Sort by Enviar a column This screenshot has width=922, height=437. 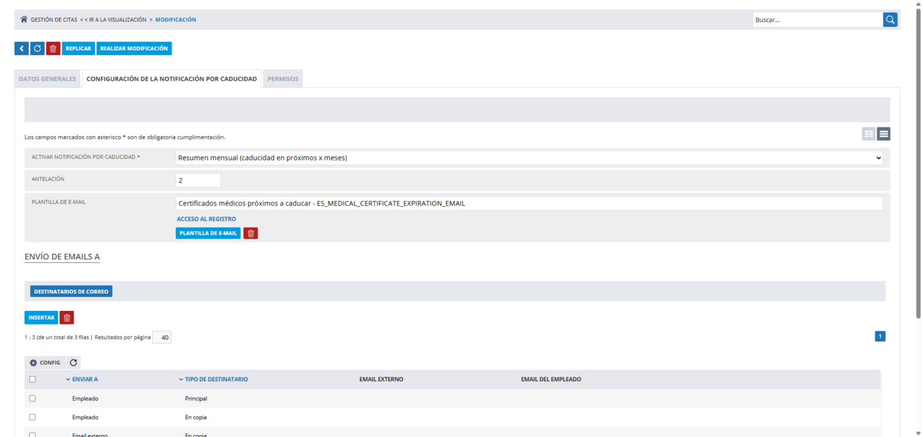[85, 379]
